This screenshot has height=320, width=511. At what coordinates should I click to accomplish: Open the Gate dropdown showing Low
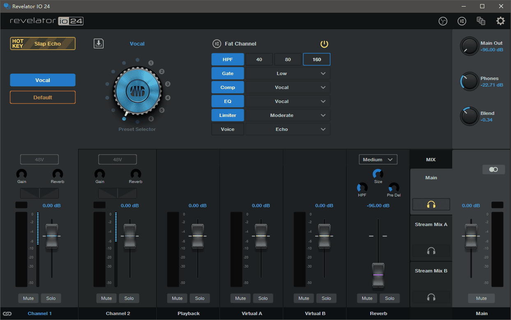pos(288,73)
